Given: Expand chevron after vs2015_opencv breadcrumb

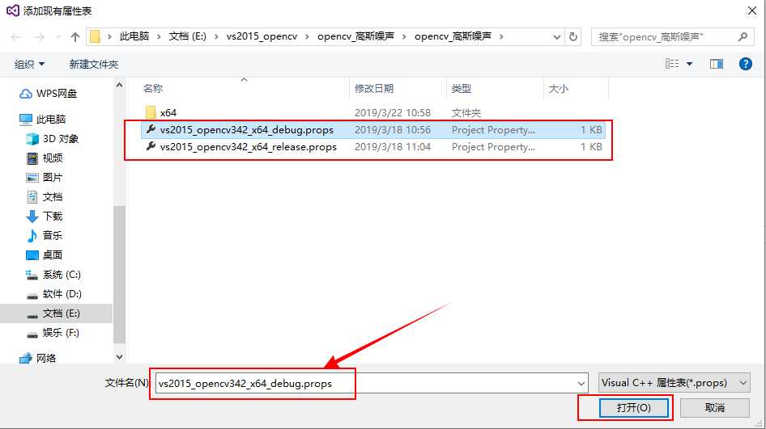Looking at the screenshot, I should click(x=307, y=36).
